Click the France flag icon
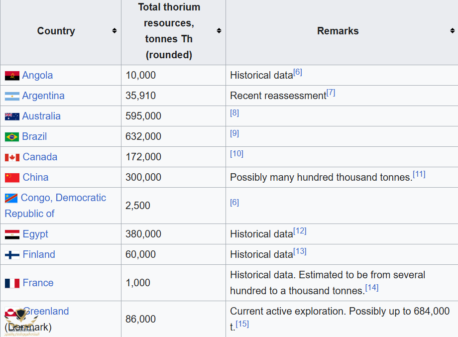The height and width of the screenshot is (337, 458). tap(12, 283)
